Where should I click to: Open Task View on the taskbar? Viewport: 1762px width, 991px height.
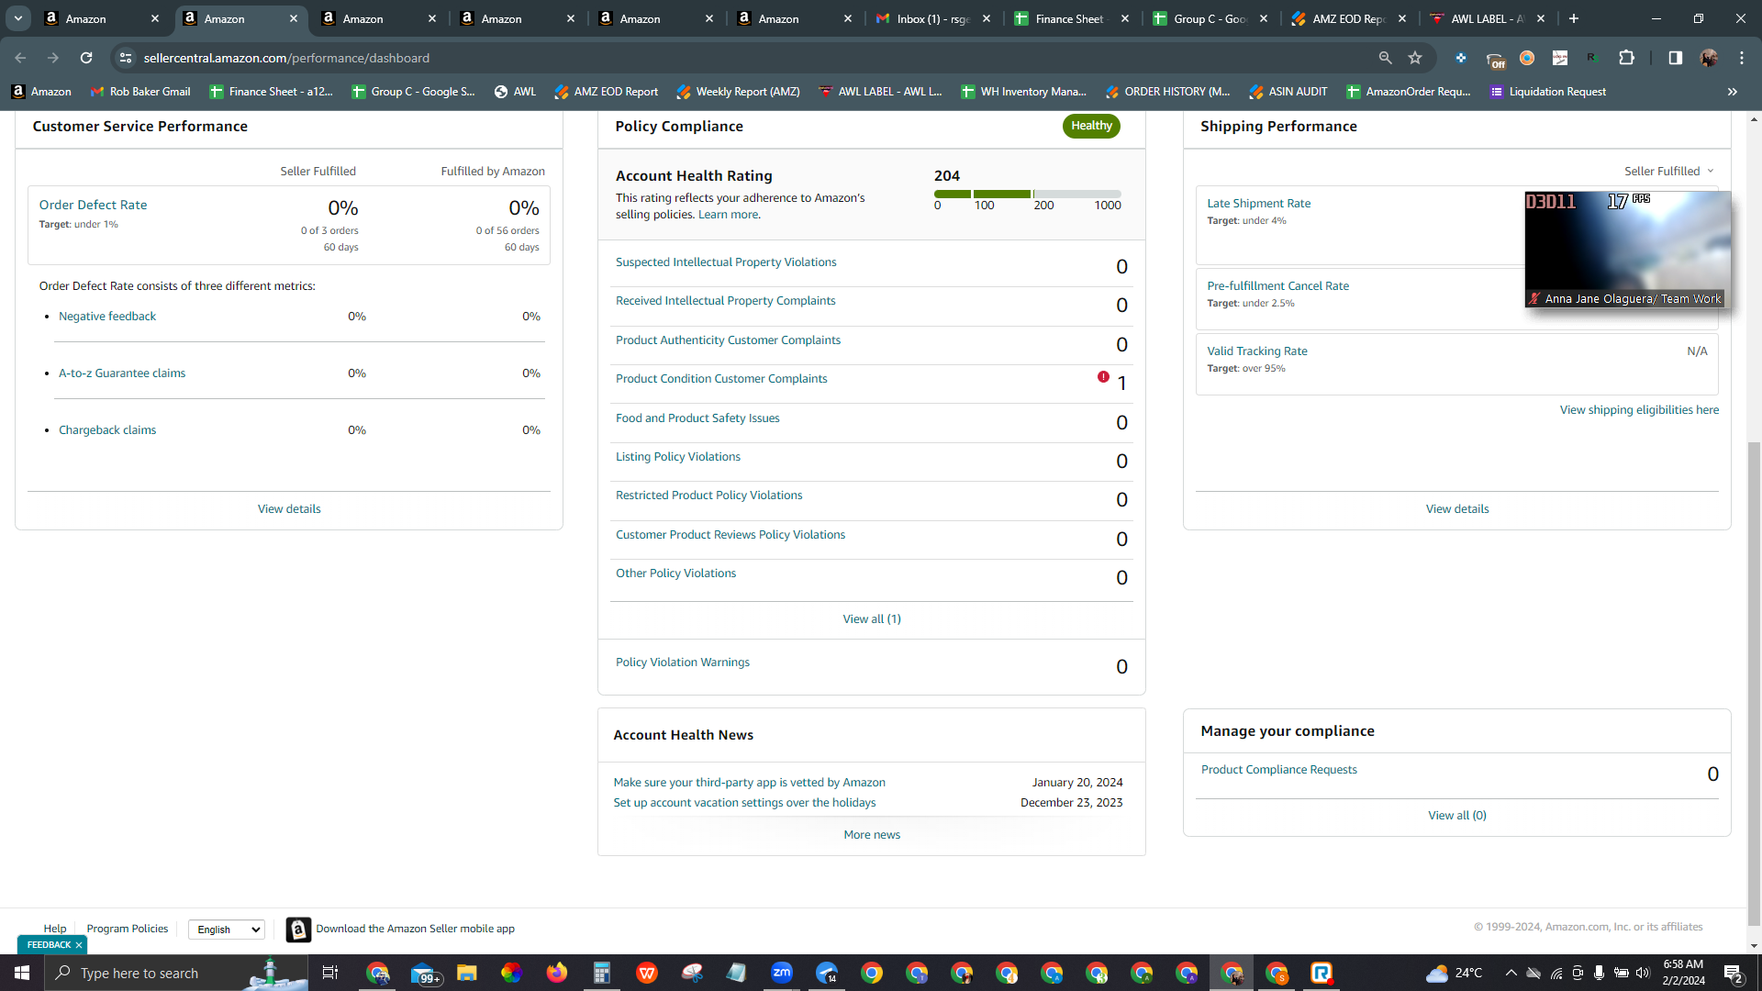(x=329, y=973)
